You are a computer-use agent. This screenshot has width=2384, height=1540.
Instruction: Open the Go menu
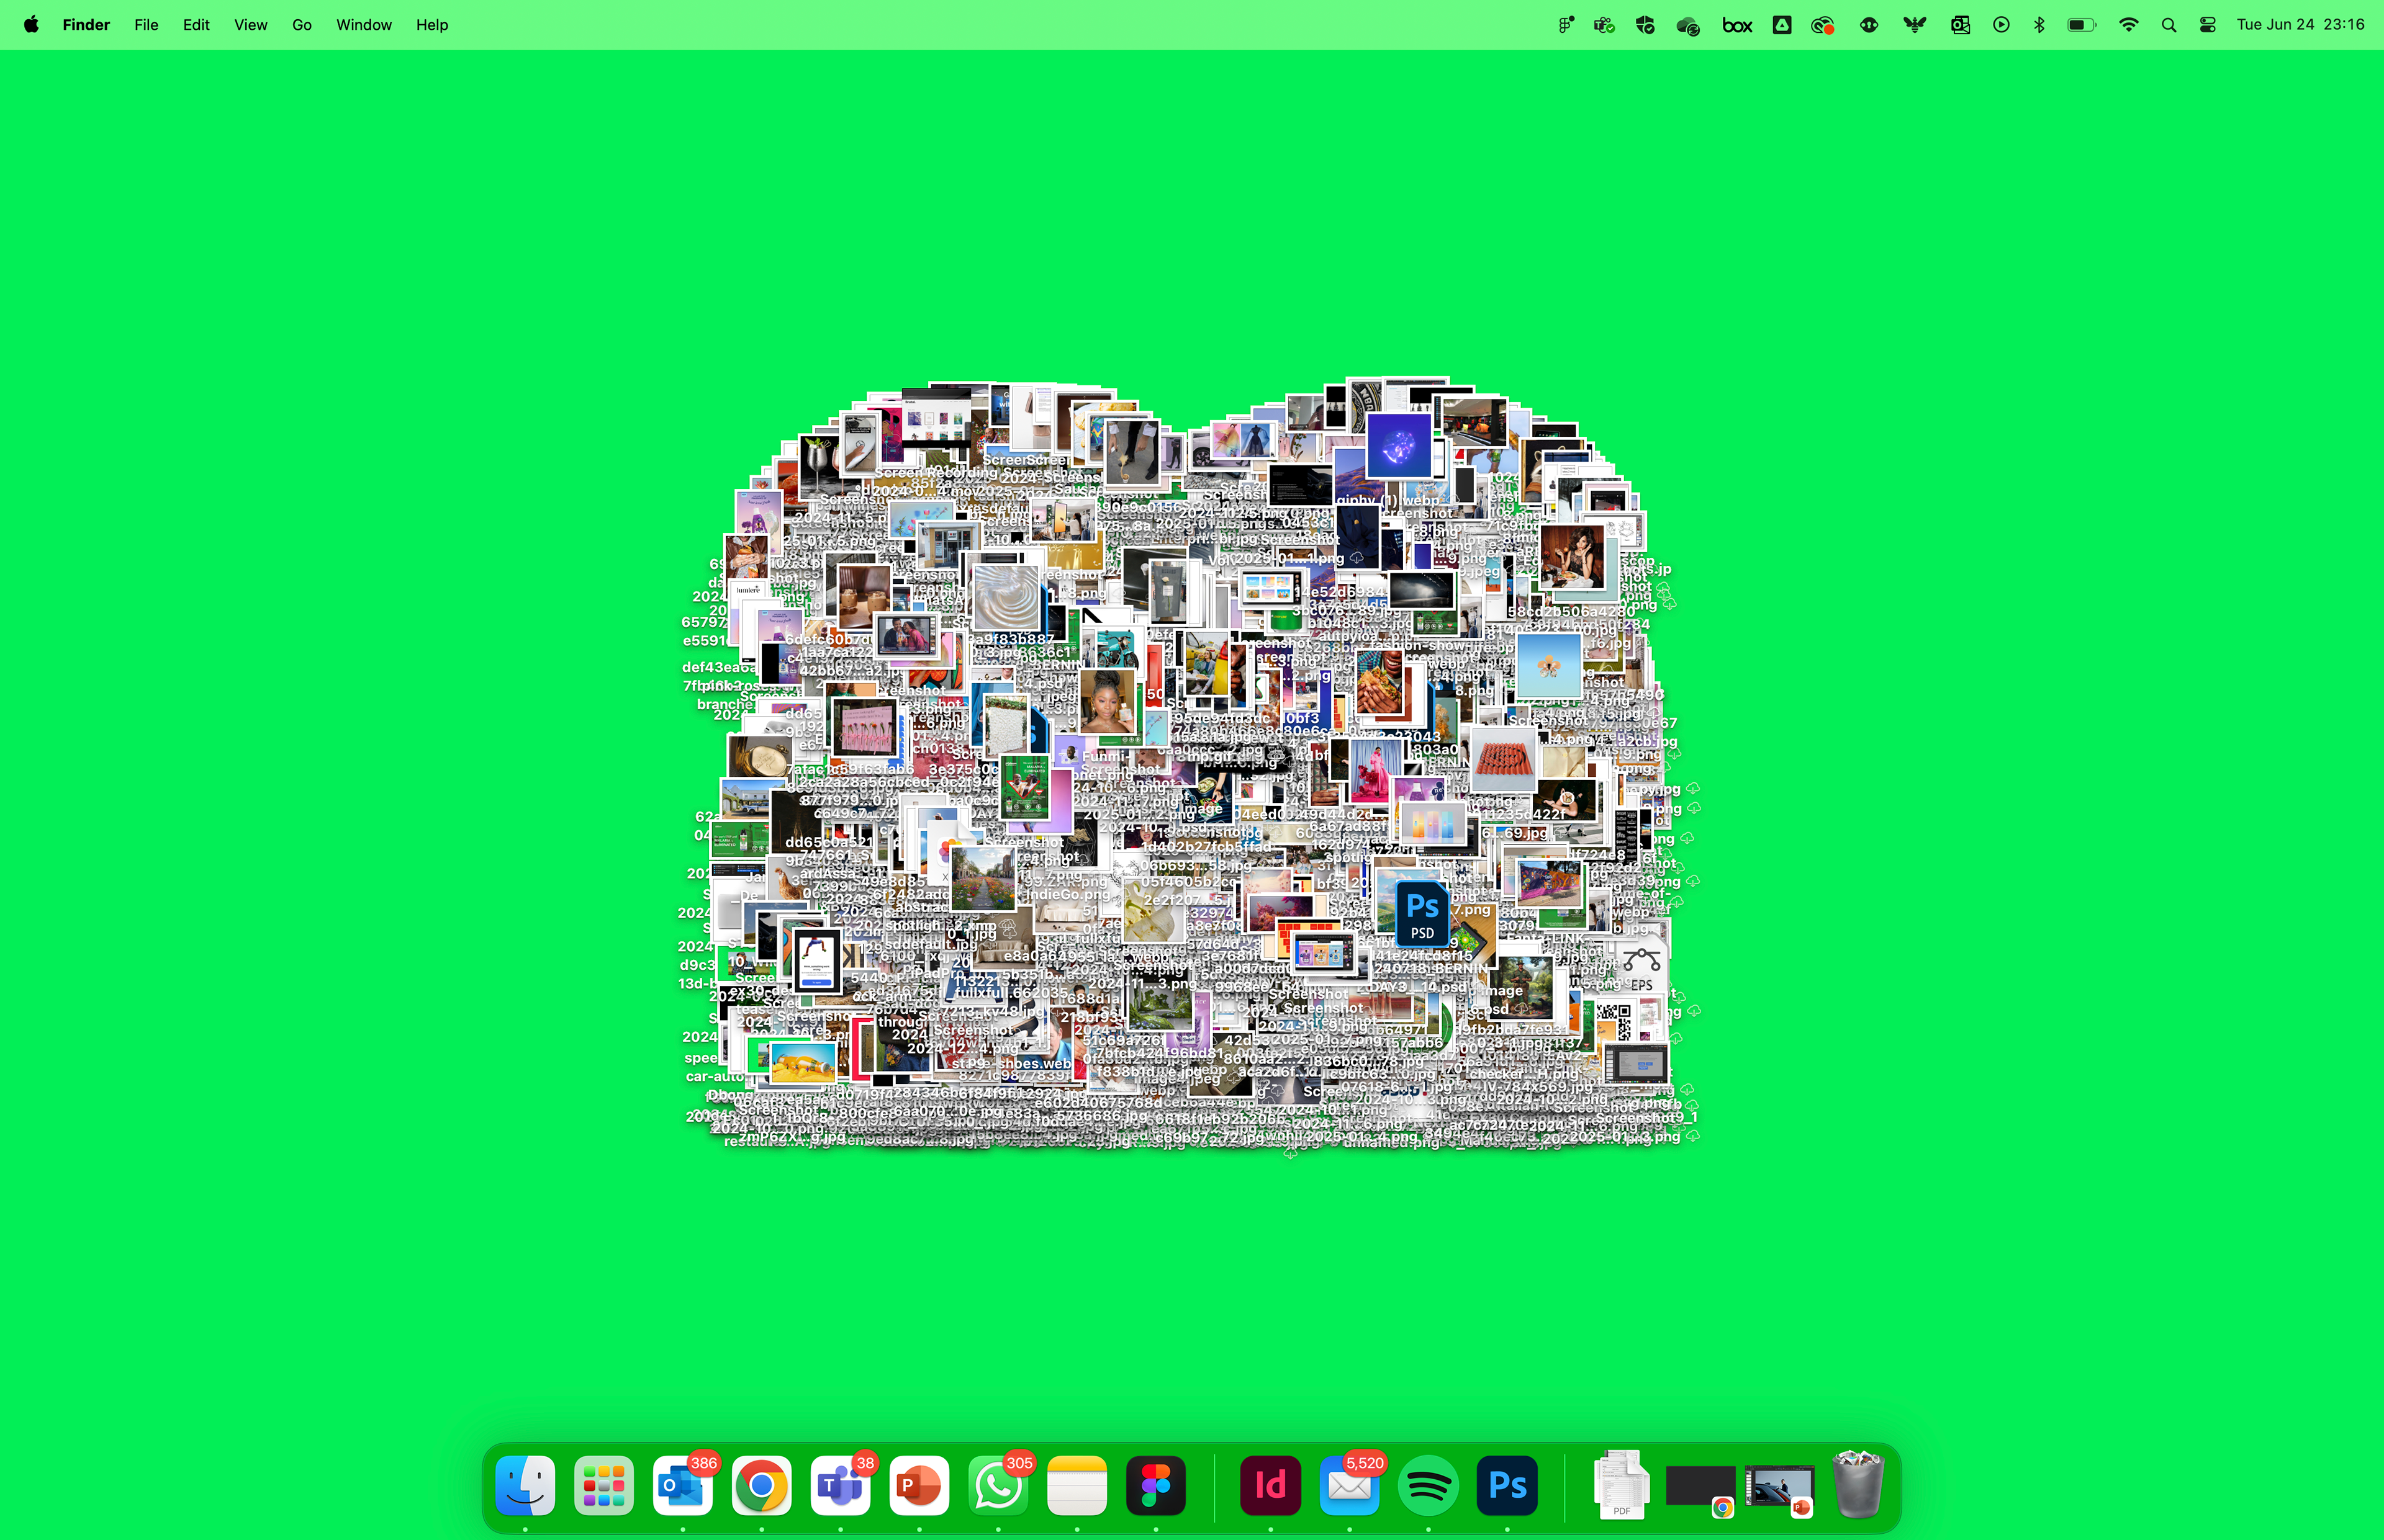301,25
